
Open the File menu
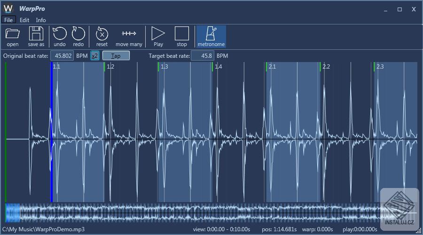pyautogui.click(x=8, y=20)
